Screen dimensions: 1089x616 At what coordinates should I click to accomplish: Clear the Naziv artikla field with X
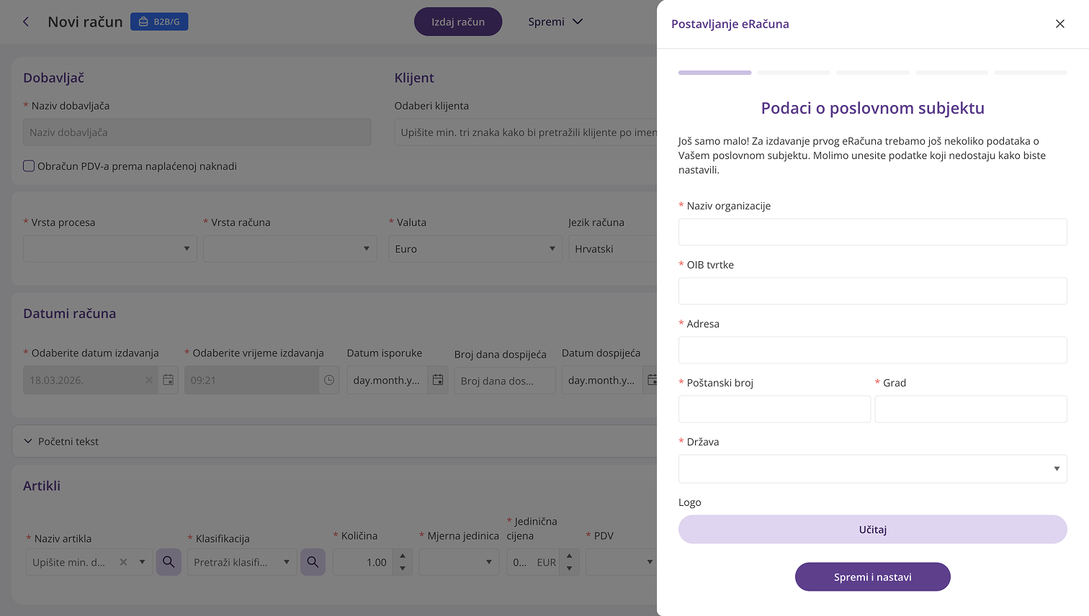click(123, 562)
